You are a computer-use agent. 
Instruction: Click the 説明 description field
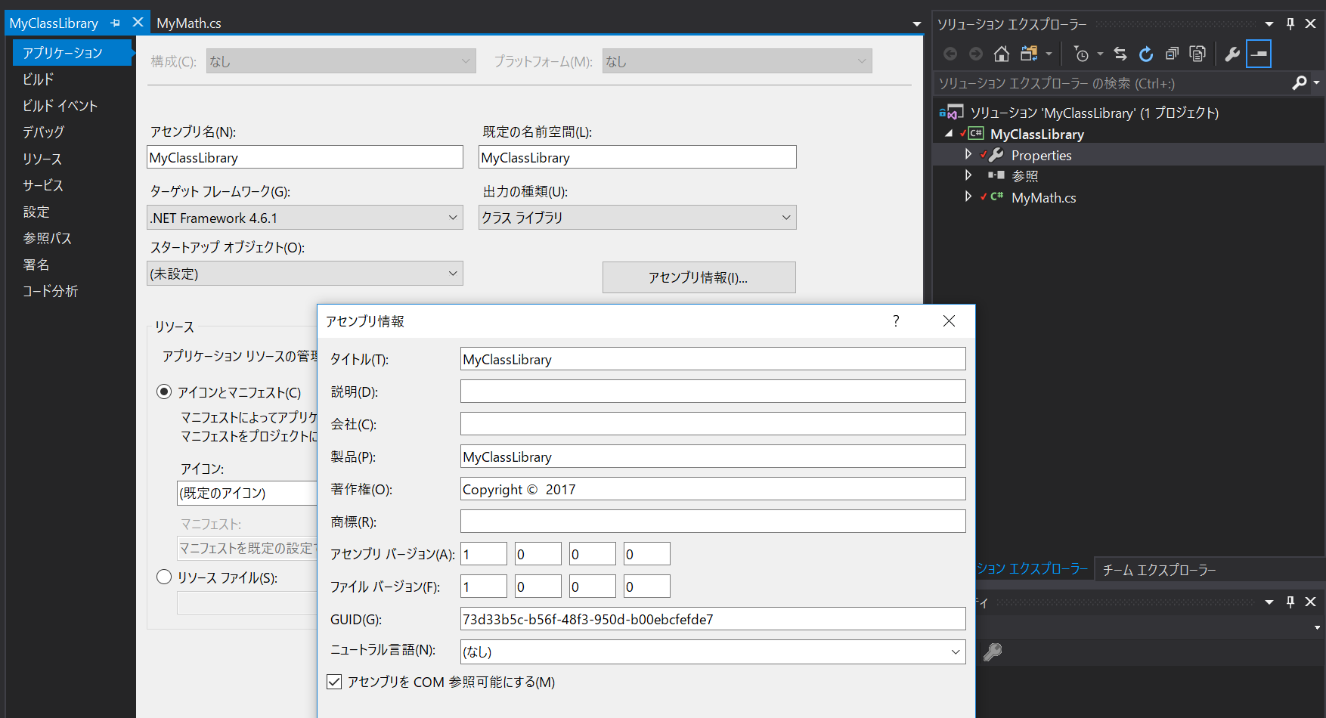tap(713, 391)
